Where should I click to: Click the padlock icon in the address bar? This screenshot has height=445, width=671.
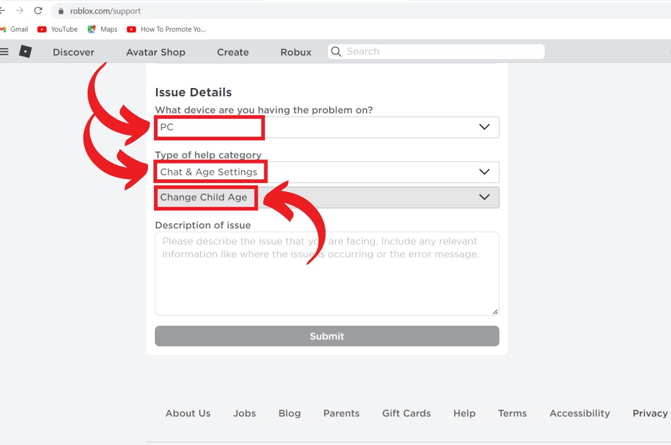click(61, 11)
